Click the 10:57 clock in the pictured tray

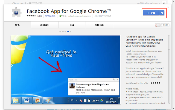pyautogui.click(x=111, y=99)
